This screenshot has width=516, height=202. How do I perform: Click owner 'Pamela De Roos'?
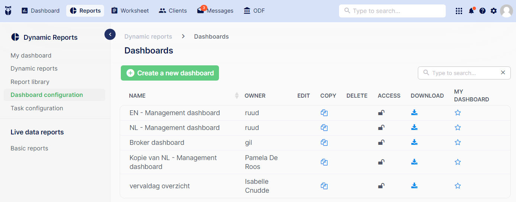tap(261, 162)
